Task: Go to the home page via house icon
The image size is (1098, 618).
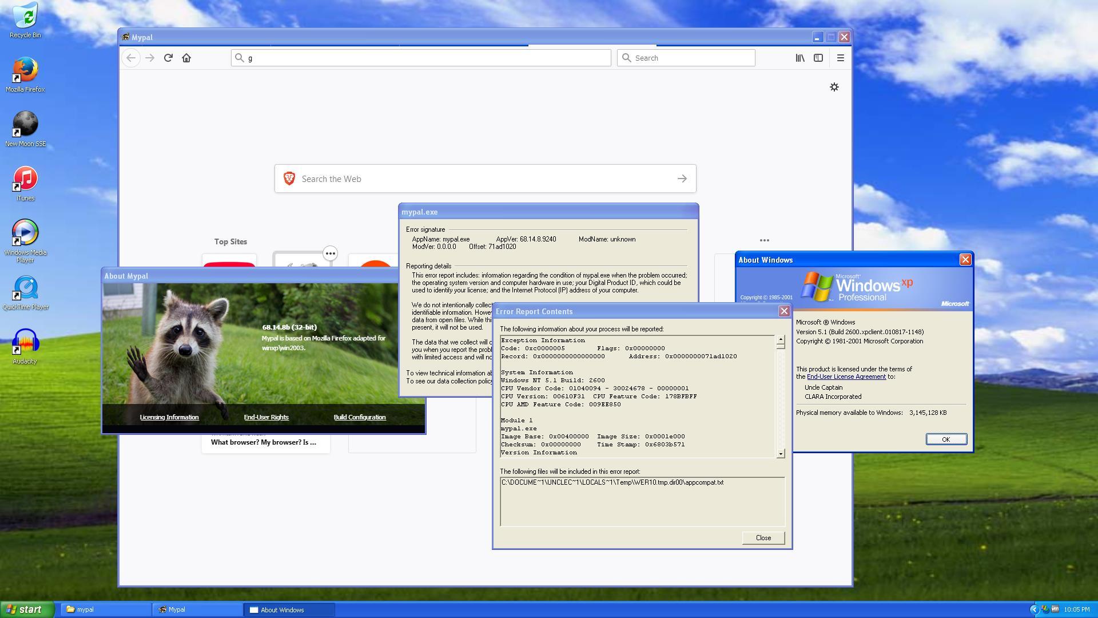Action: pos(186,58)
